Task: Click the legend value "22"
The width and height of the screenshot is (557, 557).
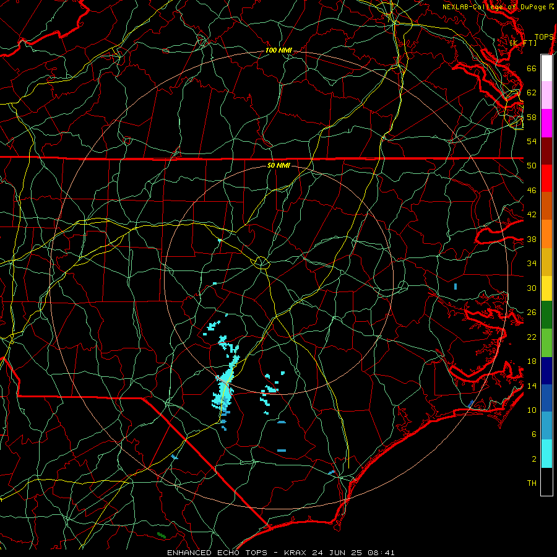Action: tap(532, 337)
